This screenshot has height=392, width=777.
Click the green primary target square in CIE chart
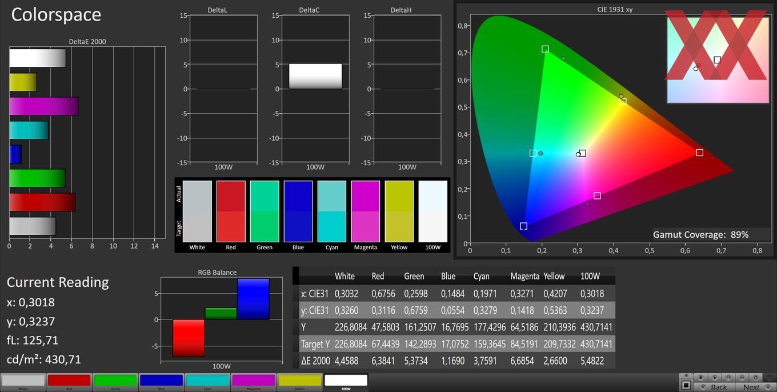coord(545,49)
